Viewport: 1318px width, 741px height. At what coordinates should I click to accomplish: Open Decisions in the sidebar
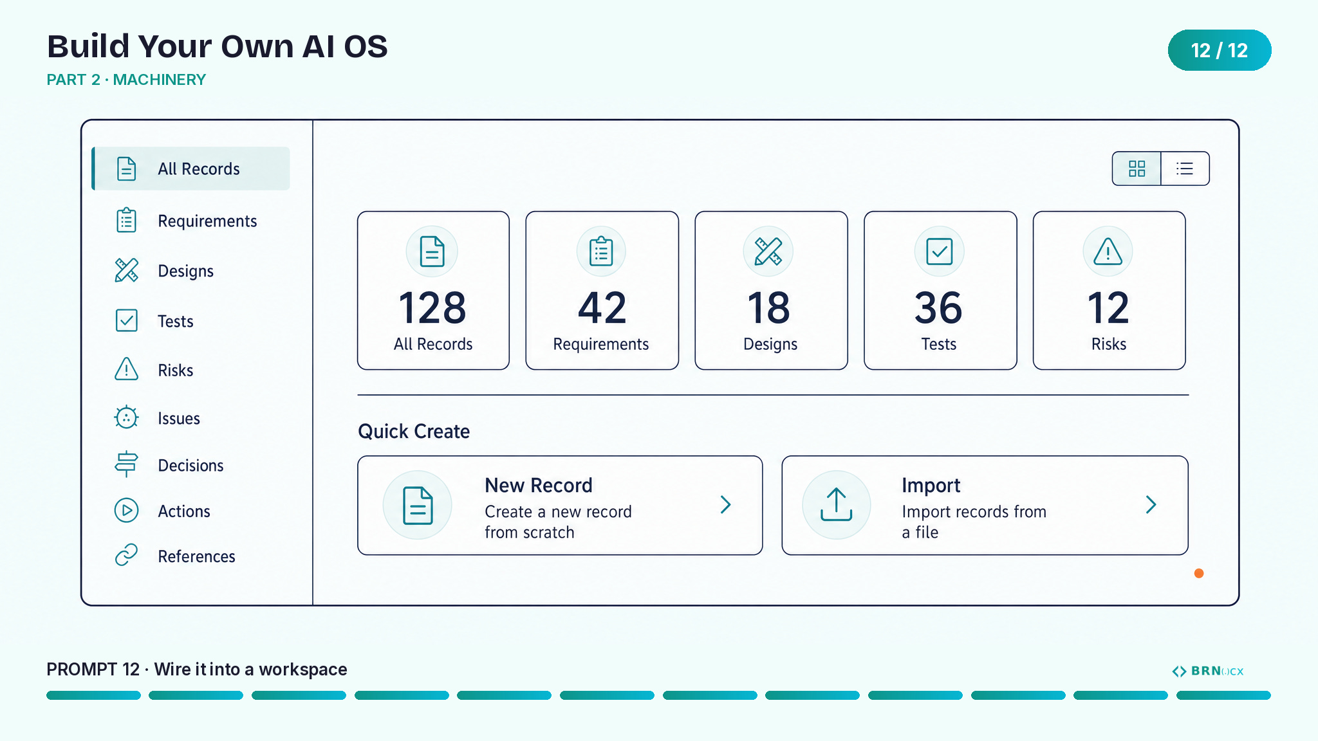[x=191, y=465]
